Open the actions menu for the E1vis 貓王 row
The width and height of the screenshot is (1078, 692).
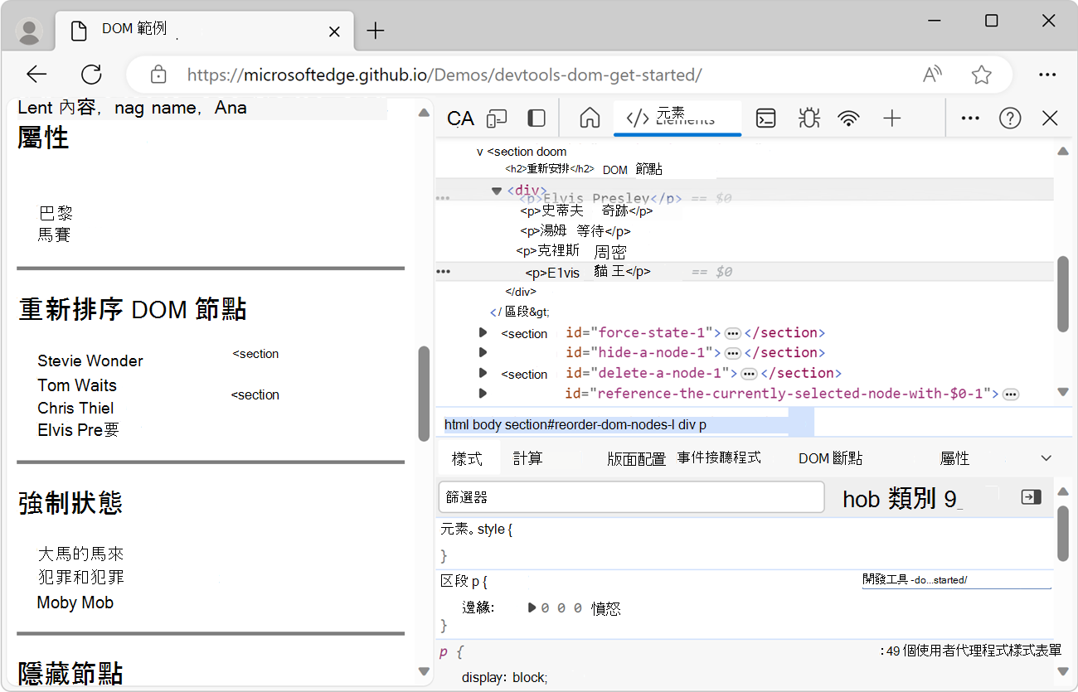click(443, 272)
